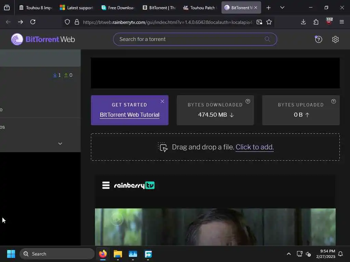This screenshot has width=350, height=262.
Task: Open the extensions puzzle icon
Action: (316, 22)
